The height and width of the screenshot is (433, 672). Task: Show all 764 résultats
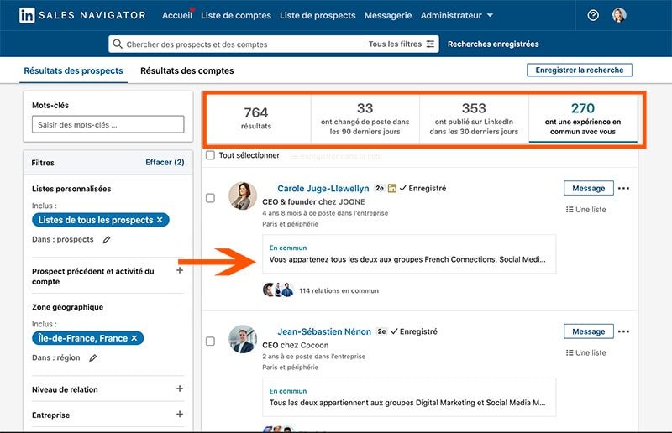click(256, 117)
